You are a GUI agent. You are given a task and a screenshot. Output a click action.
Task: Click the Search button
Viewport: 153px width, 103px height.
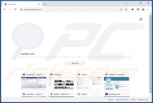pyautogui.click(x=75, y=63)
